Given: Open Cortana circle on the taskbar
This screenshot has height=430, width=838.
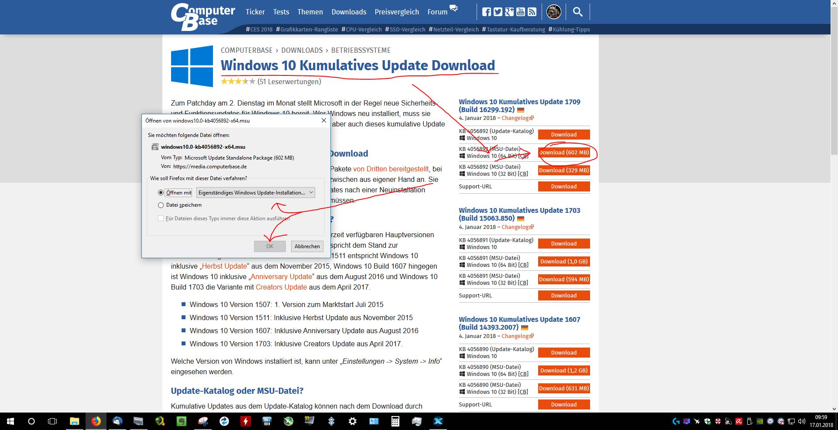Looking at the screenshot, I should click(31, 421).
